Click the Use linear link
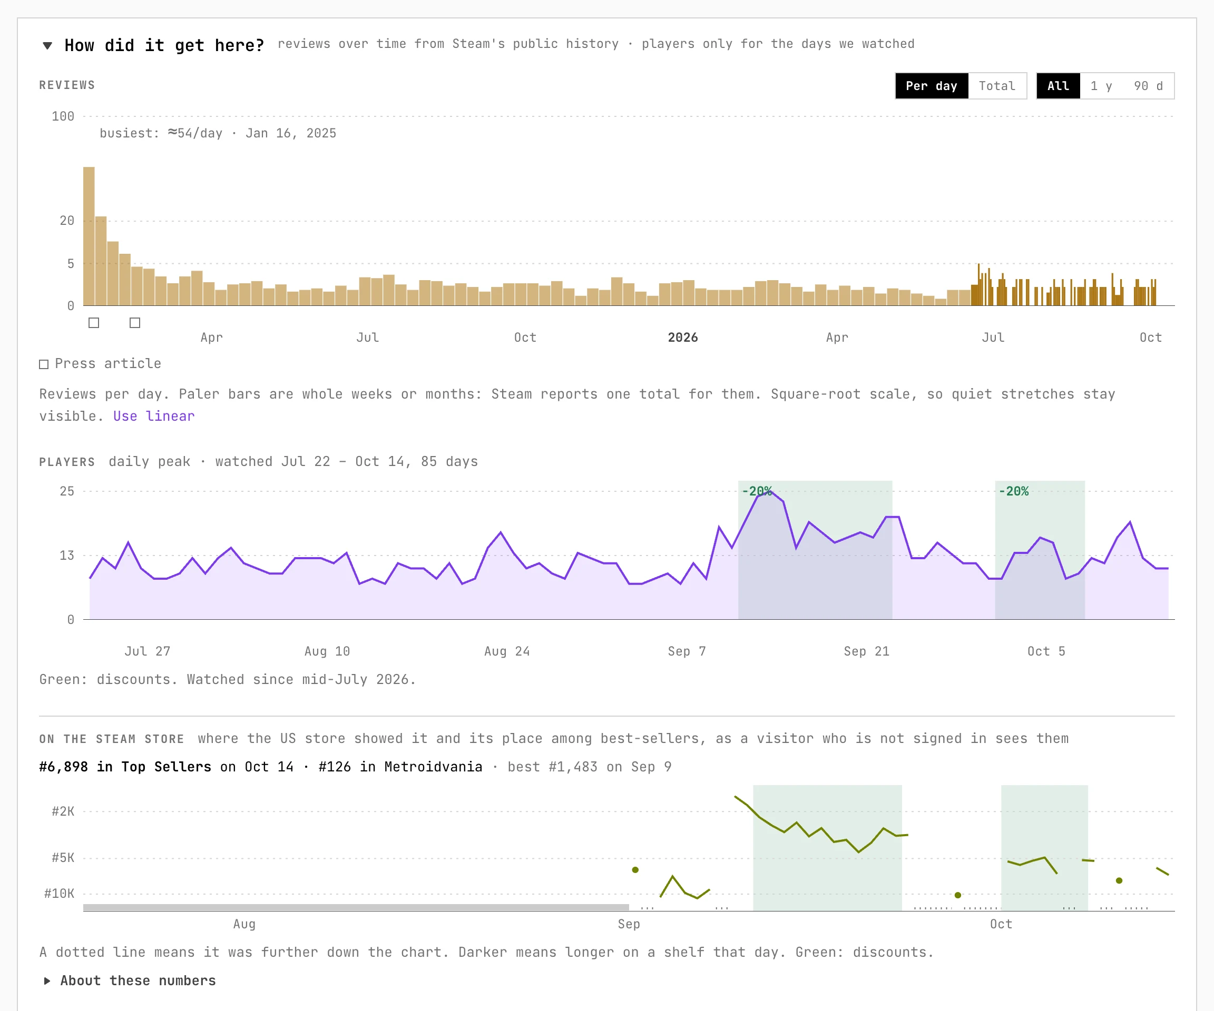This screenshot has height=1011, width=1214. click(x=154, y=416)
